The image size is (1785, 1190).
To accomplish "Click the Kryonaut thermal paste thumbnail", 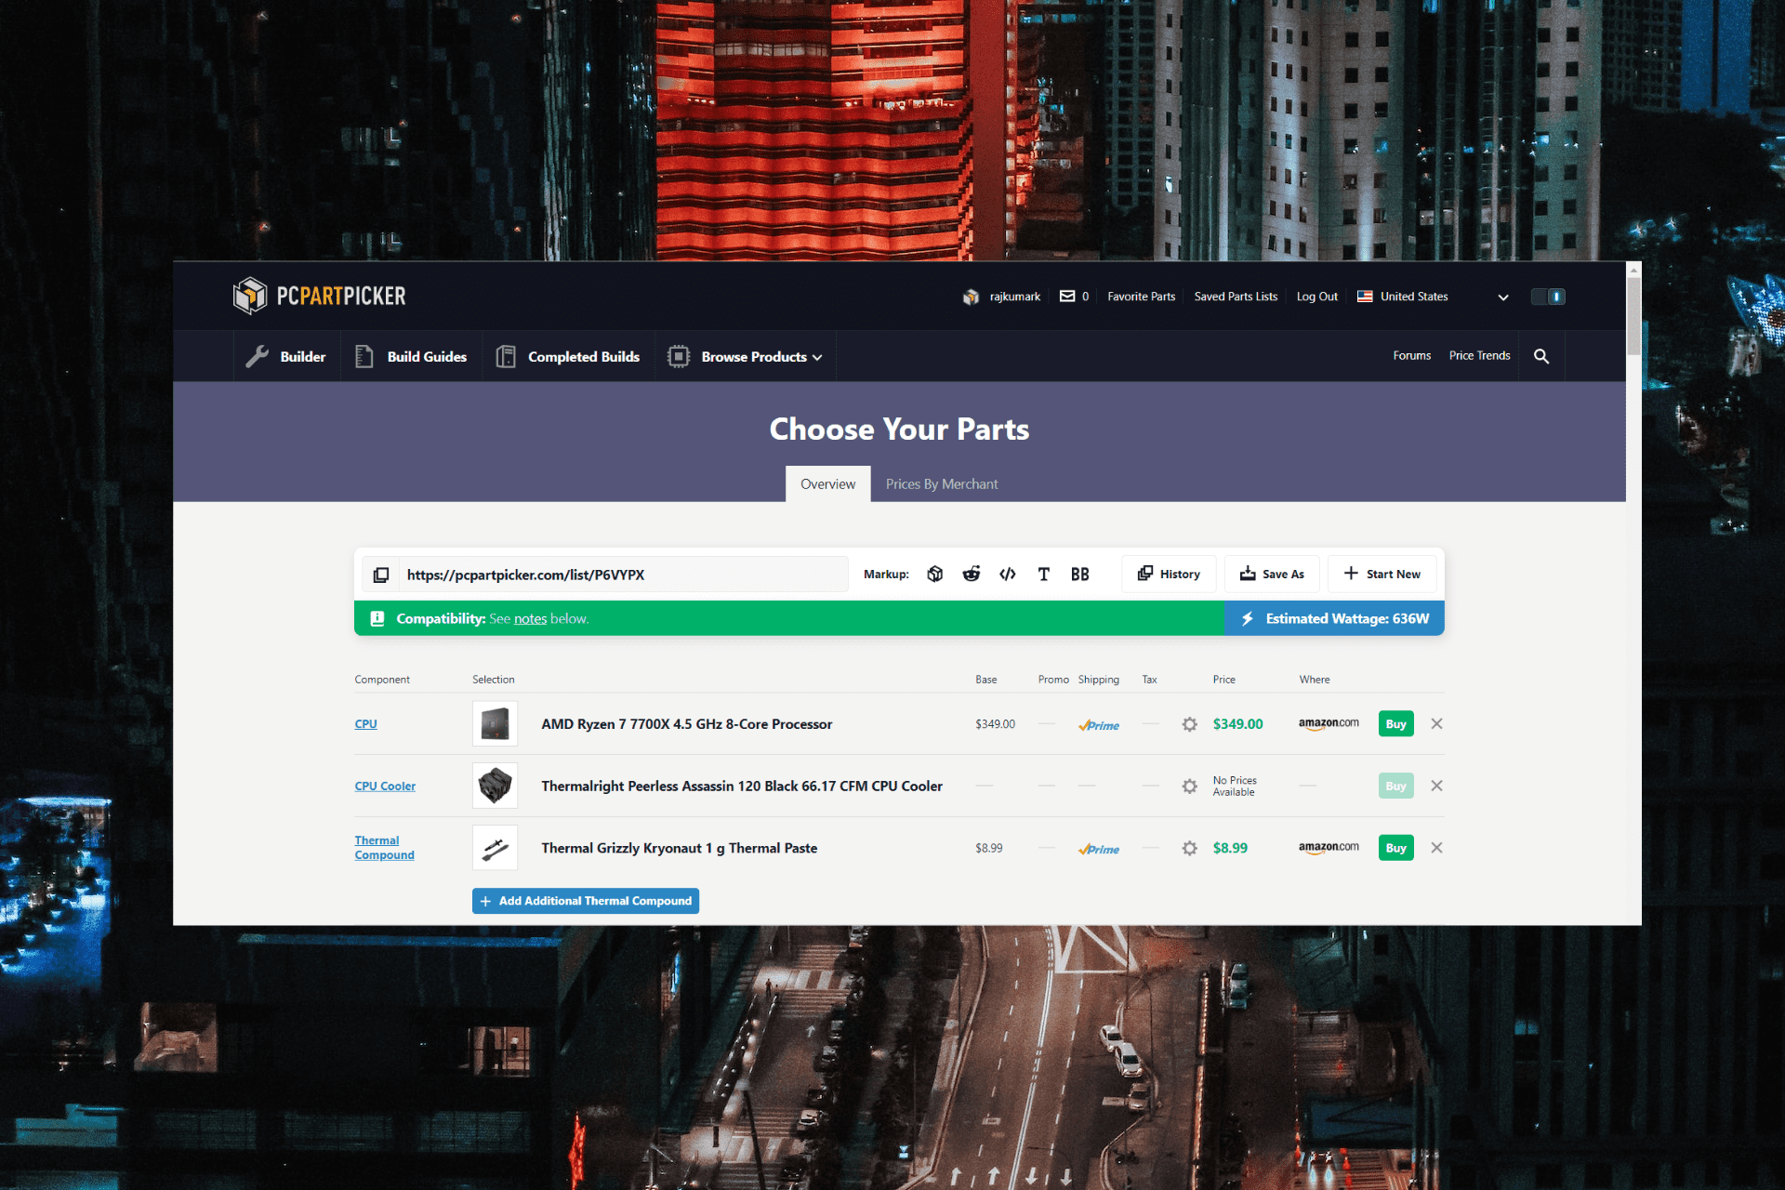I will (x=495, y=848).
